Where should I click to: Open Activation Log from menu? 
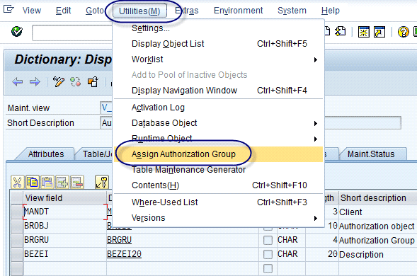218,108
